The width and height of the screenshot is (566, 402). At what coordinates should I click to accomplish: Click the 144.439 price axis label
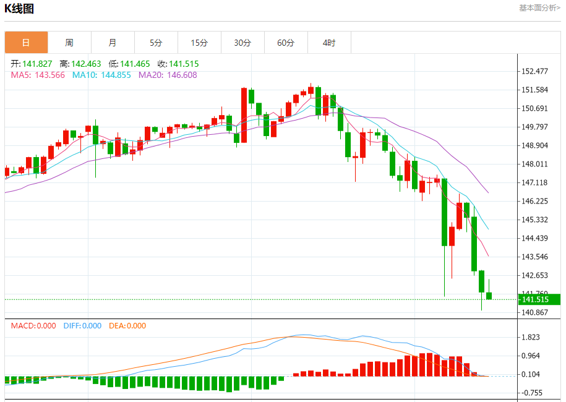tap(534, 238)
